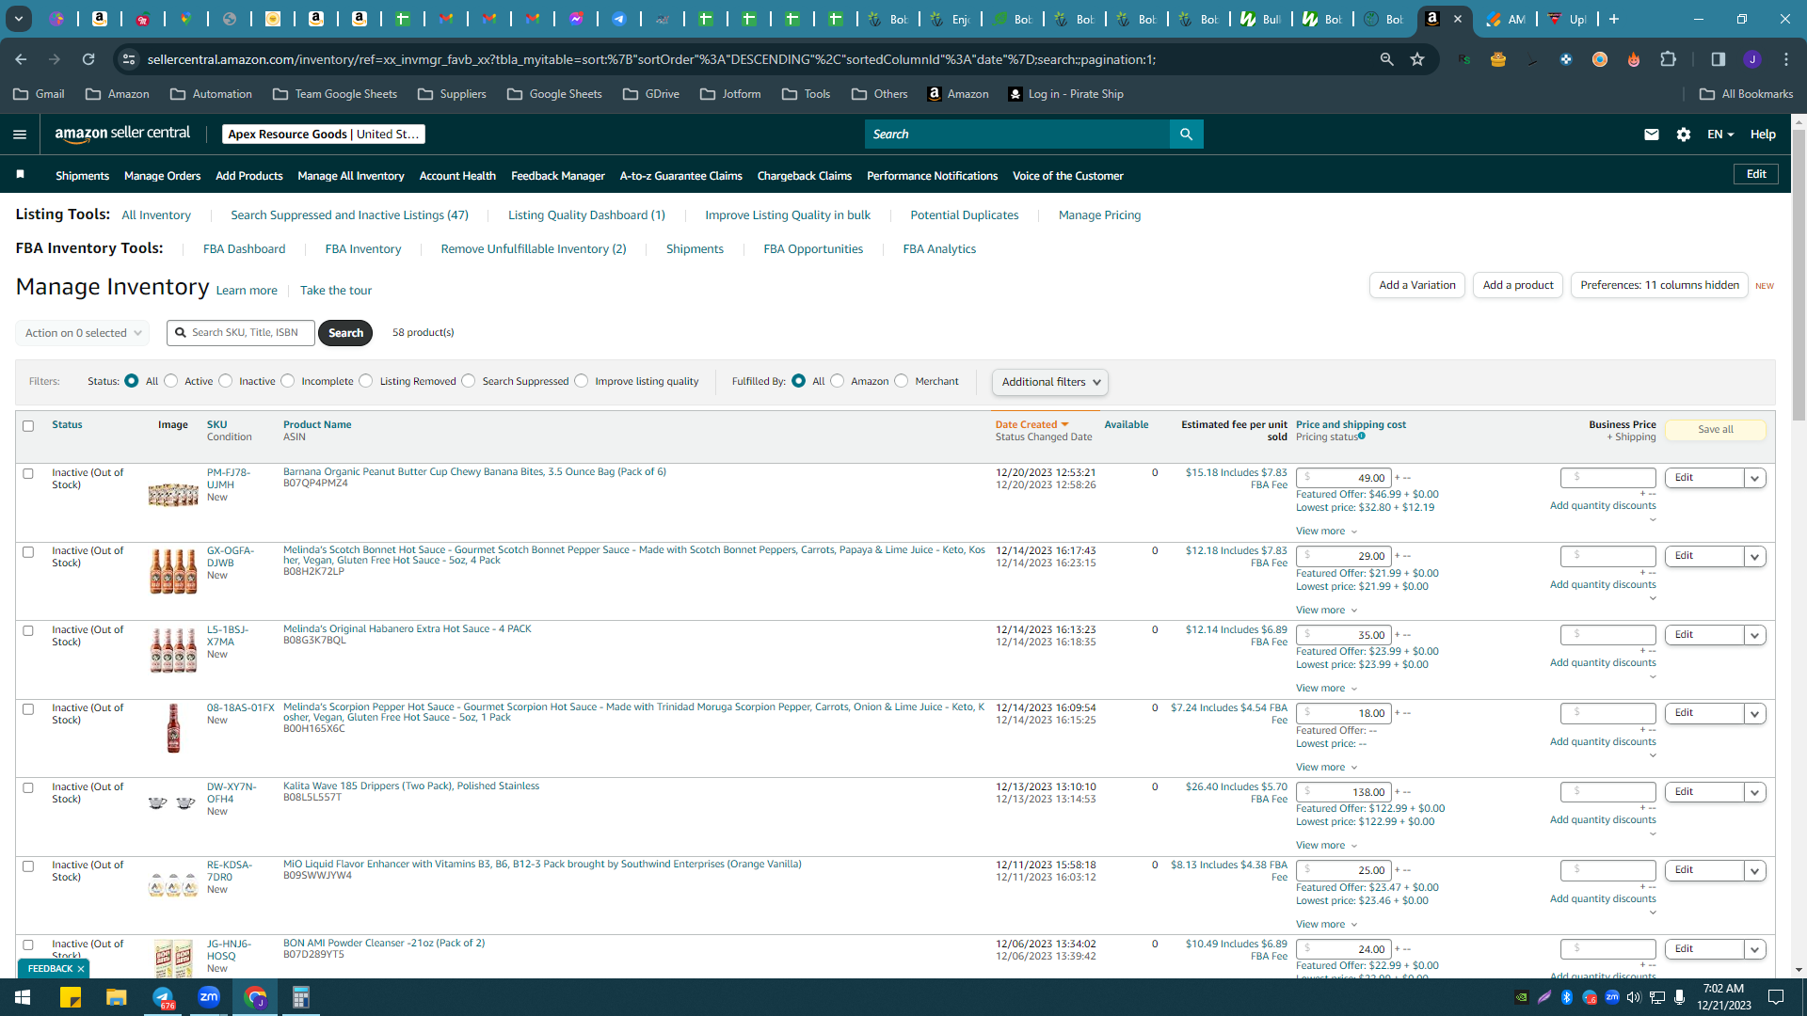
Task: Open the messages envelope icon
Action: pos(1651,135)
